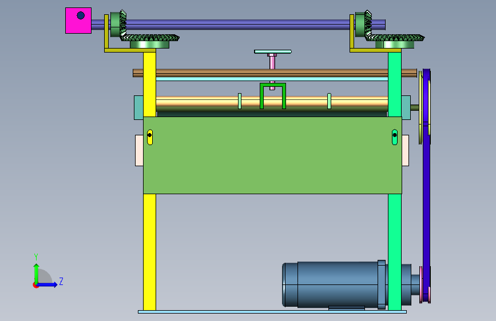Select the left light-green roller collar
Image resolution: width=496 pixels, height=321 pixels.
(240, 101)
